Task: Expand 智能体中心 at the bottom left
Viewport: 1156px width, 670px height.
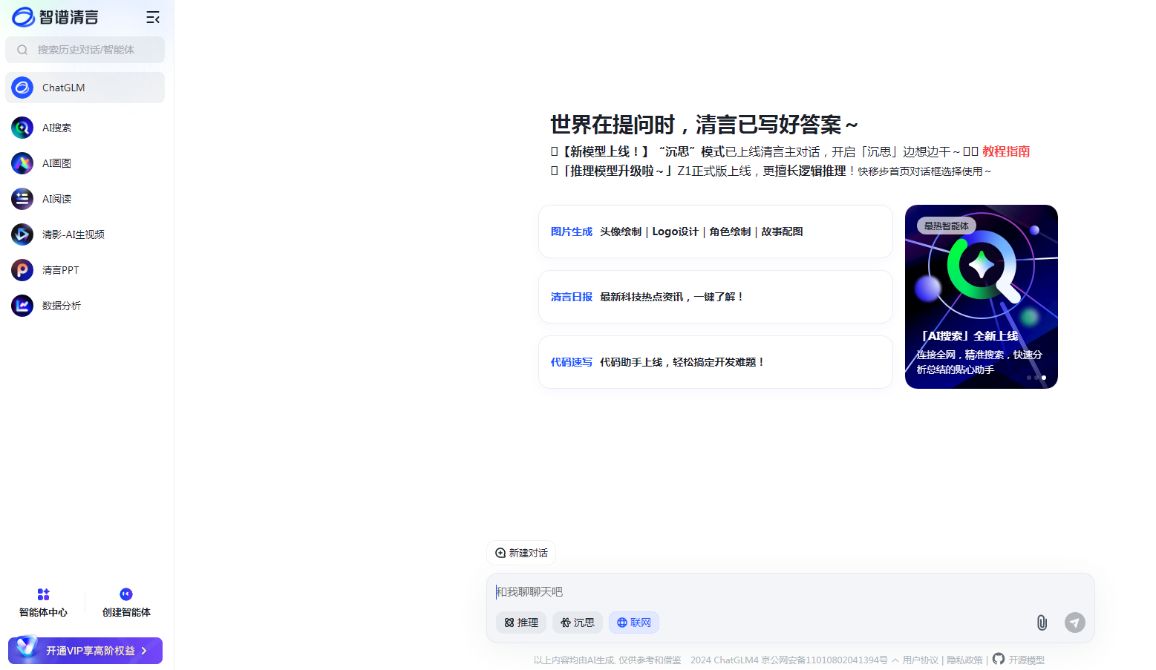Action: [x=42, y=601]
